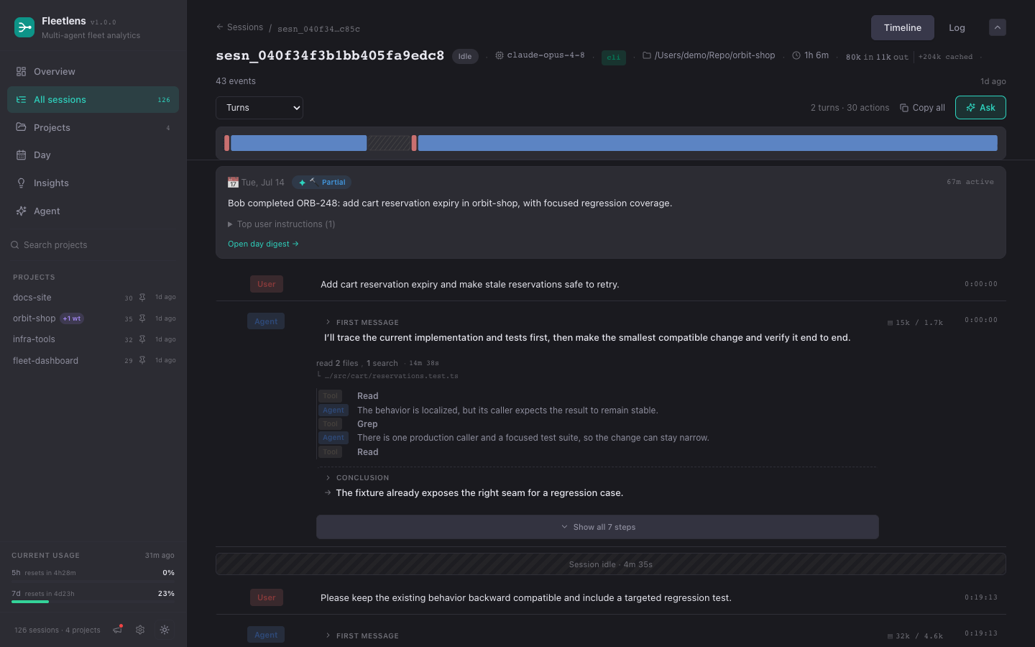
Task: Pin the infra-tools project
Action: 142,339
